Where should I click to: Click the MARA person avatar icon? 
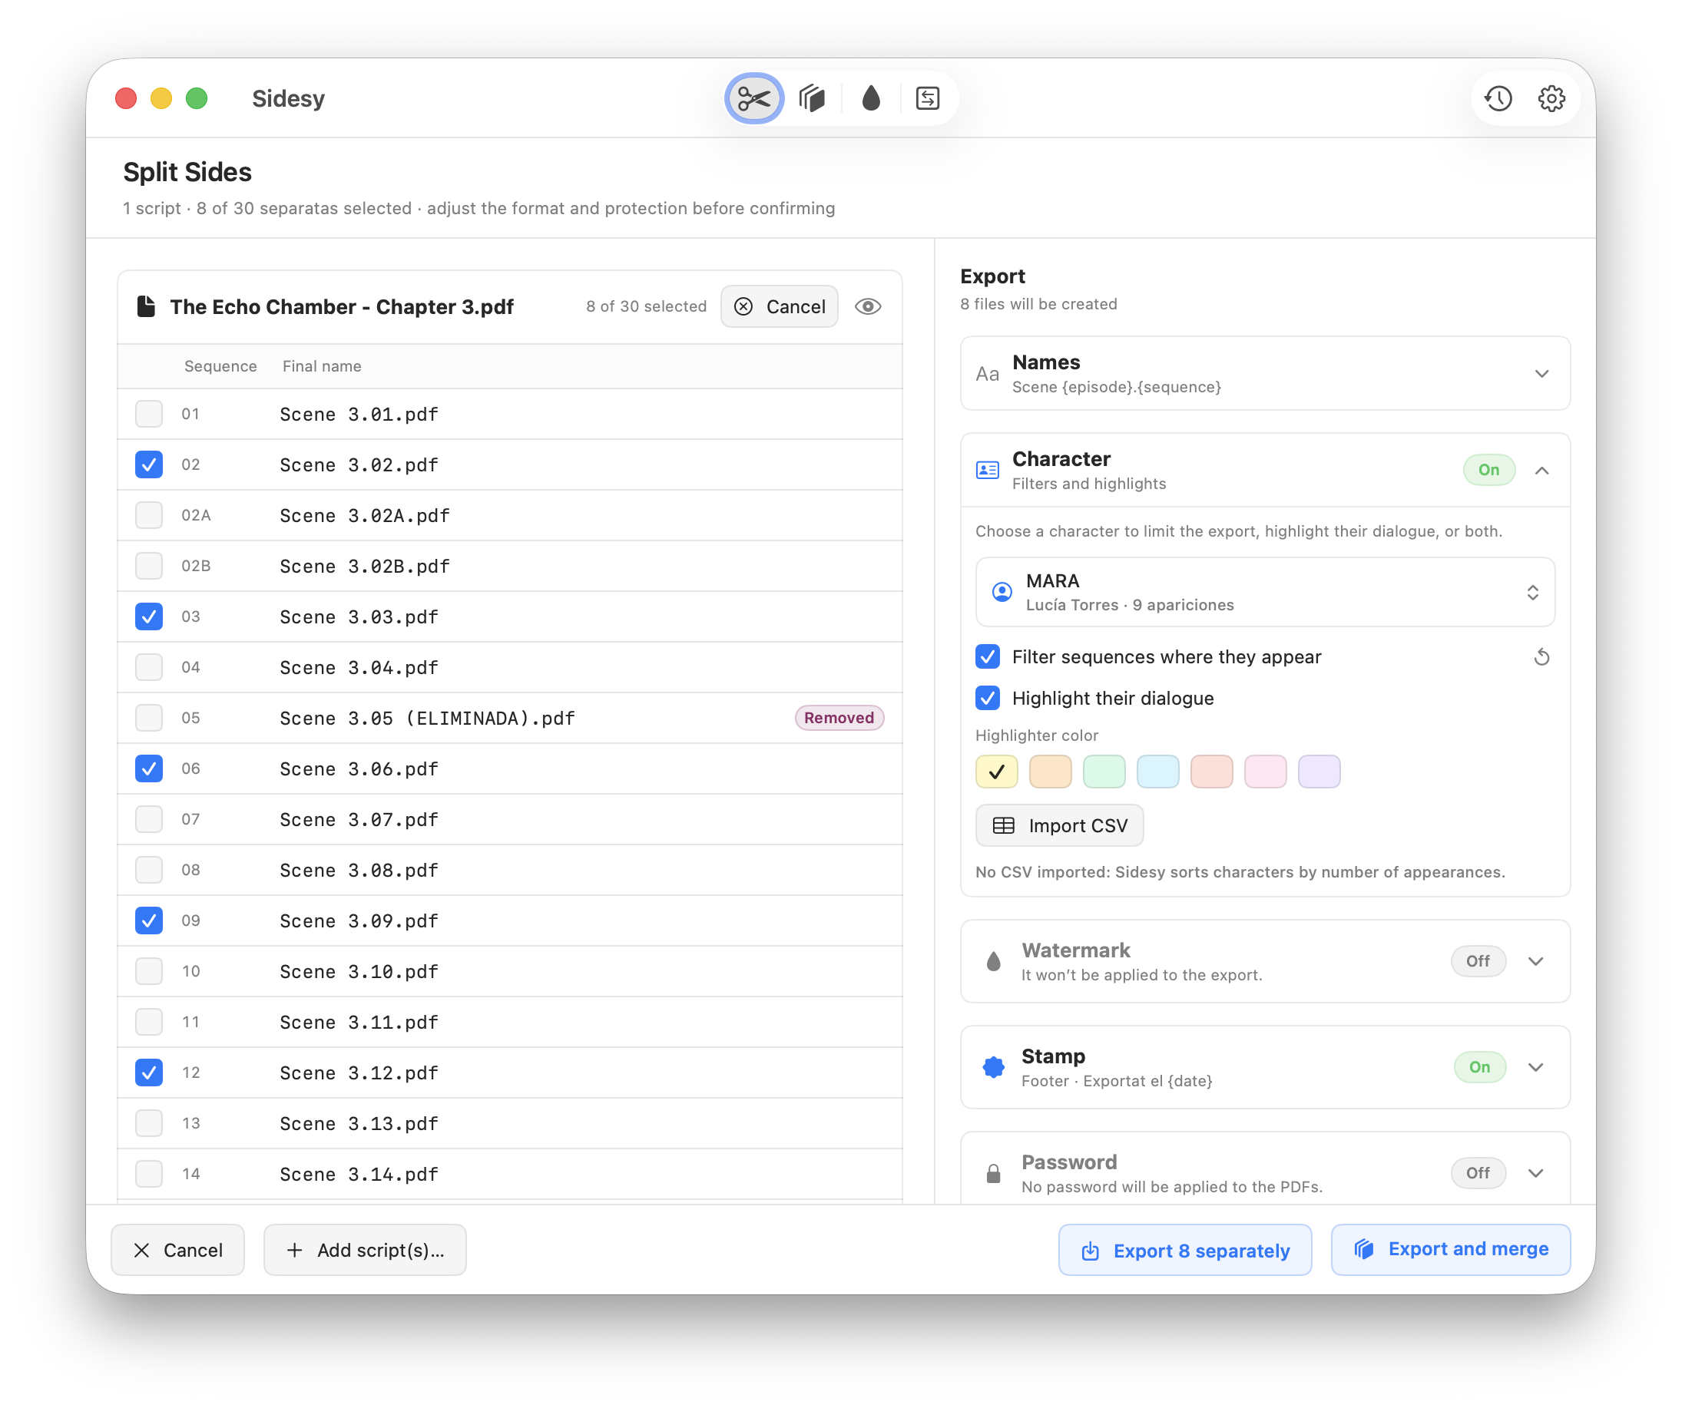tap(1002, 593)
